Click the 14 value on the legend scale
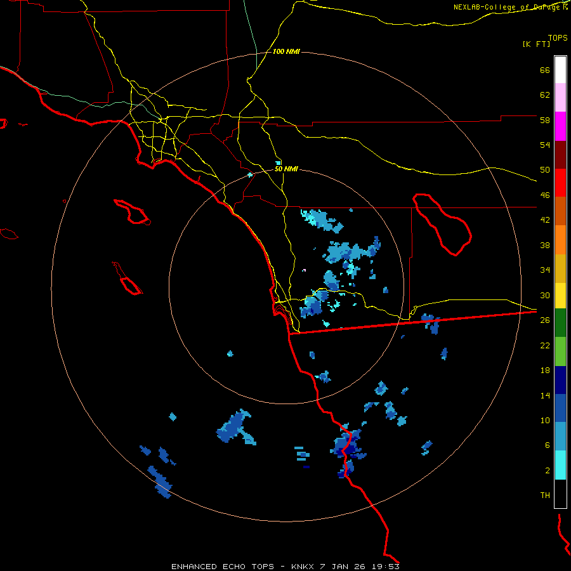This screenshot has width=571, height=571. pyautogui.click(x=545, y=395)
